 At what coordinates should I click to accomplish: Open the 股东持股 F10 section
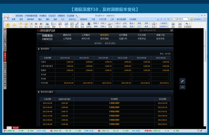104,39
